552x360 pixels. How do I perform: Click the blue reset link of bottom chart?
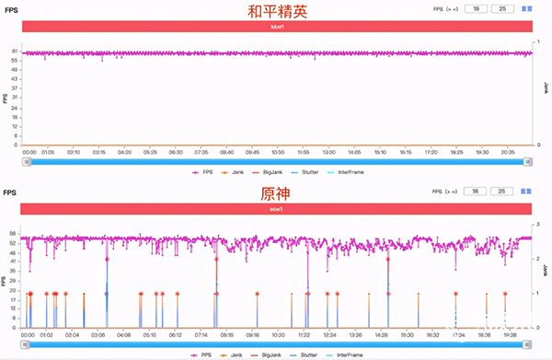tap(526, 192)
